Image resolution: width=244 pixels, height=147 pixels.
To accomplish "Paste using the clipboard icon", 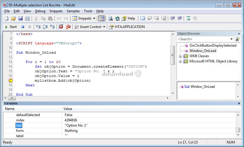I will 50,18.
